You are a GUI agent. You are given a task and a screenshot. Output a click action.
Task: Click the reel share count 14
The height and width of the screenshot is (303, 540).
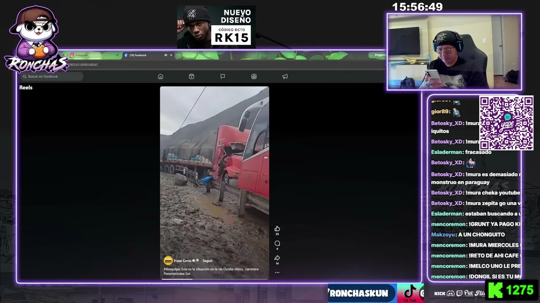click(277, 263)
